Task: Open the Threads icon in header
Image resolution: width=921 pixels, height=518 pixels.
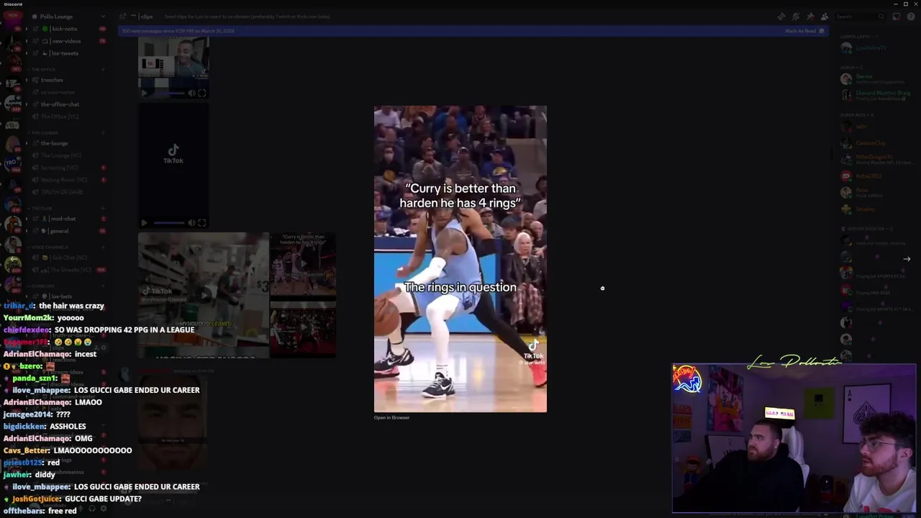Action: (781, 17)
